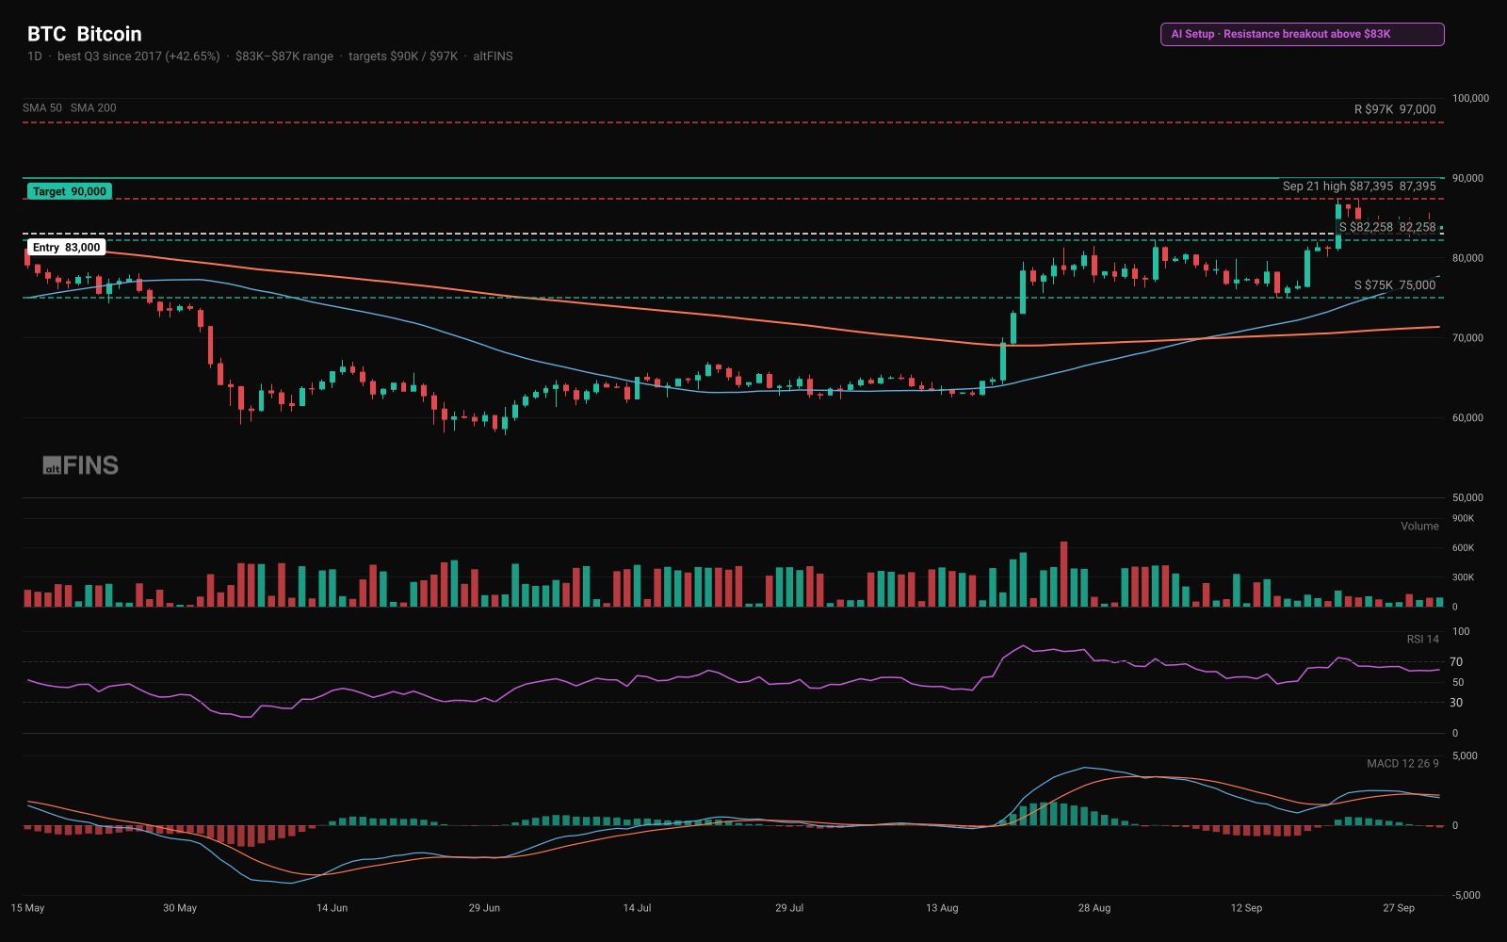
Task: Click the RSI 30 oversold level label
Action: pos(1456,703)
